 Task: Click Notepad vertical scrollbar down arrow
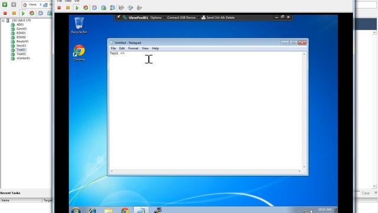(304, 167)
